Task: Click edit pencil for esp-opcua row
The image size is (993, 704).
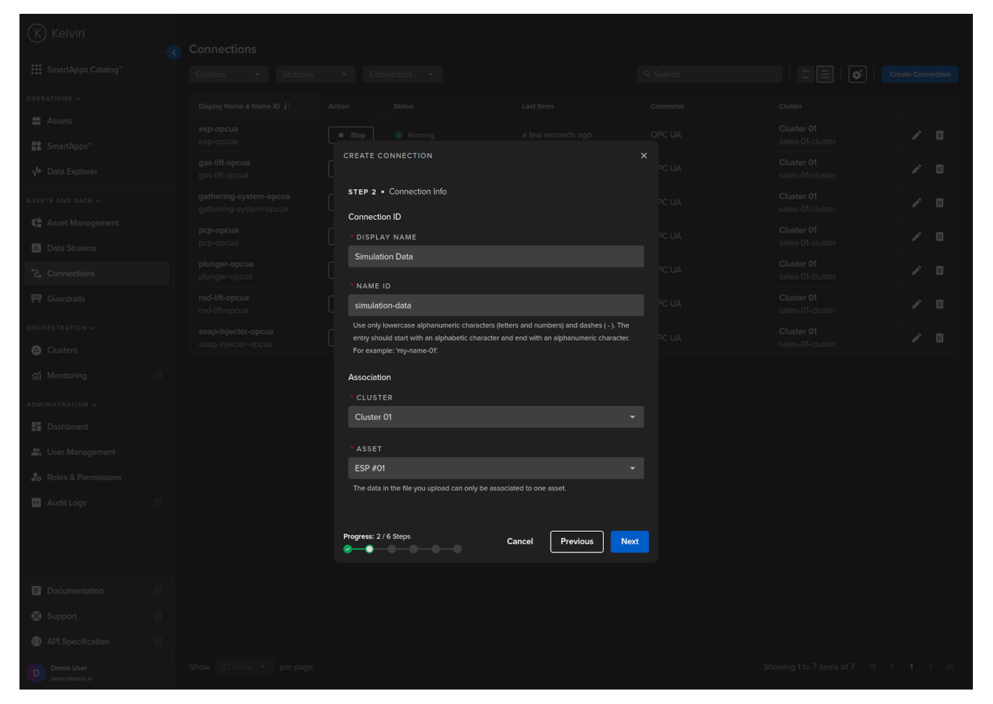Action: pyautogui.click(x=916, y=135)
